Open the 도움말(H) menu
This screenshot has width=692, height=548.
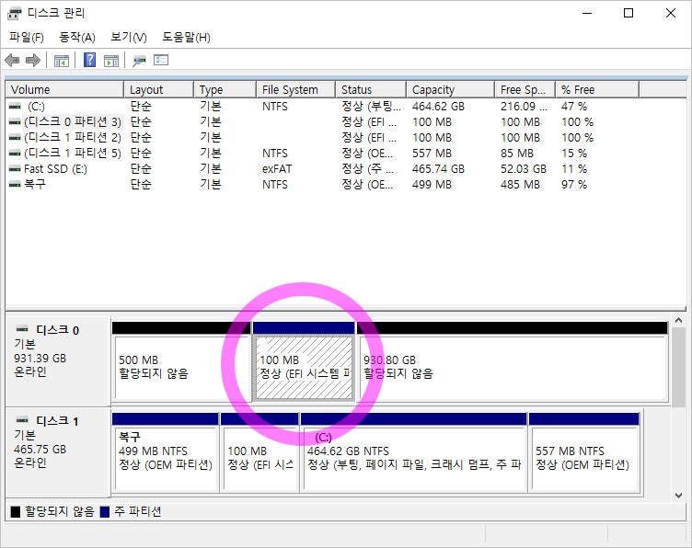186,38
